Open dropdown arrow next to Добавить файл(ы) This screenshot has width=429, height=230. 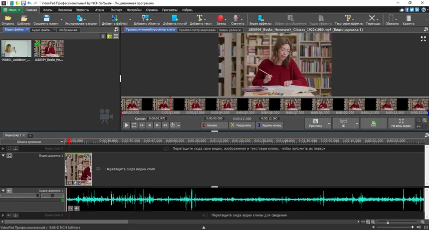[130, 20]
